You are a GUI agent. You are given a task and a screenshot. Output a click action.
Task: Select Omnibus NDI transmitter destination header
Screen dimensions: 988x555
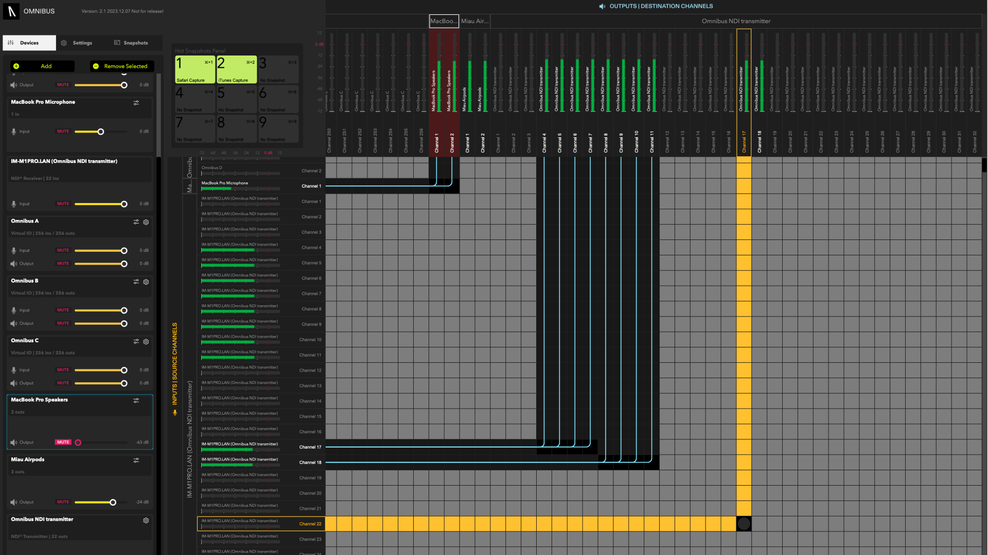[736, 21]
